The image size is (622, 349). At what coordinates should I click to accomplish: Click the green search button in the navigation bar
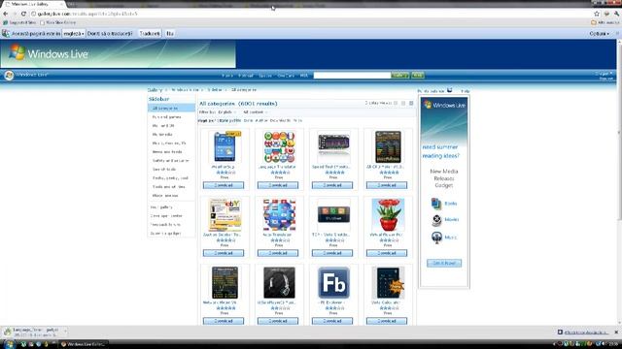(x=399, y=76)
